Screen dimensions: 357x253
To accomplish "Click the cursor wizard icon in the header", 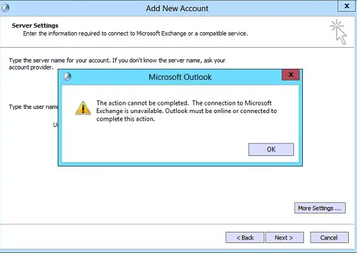I will (x=339, y=32).
